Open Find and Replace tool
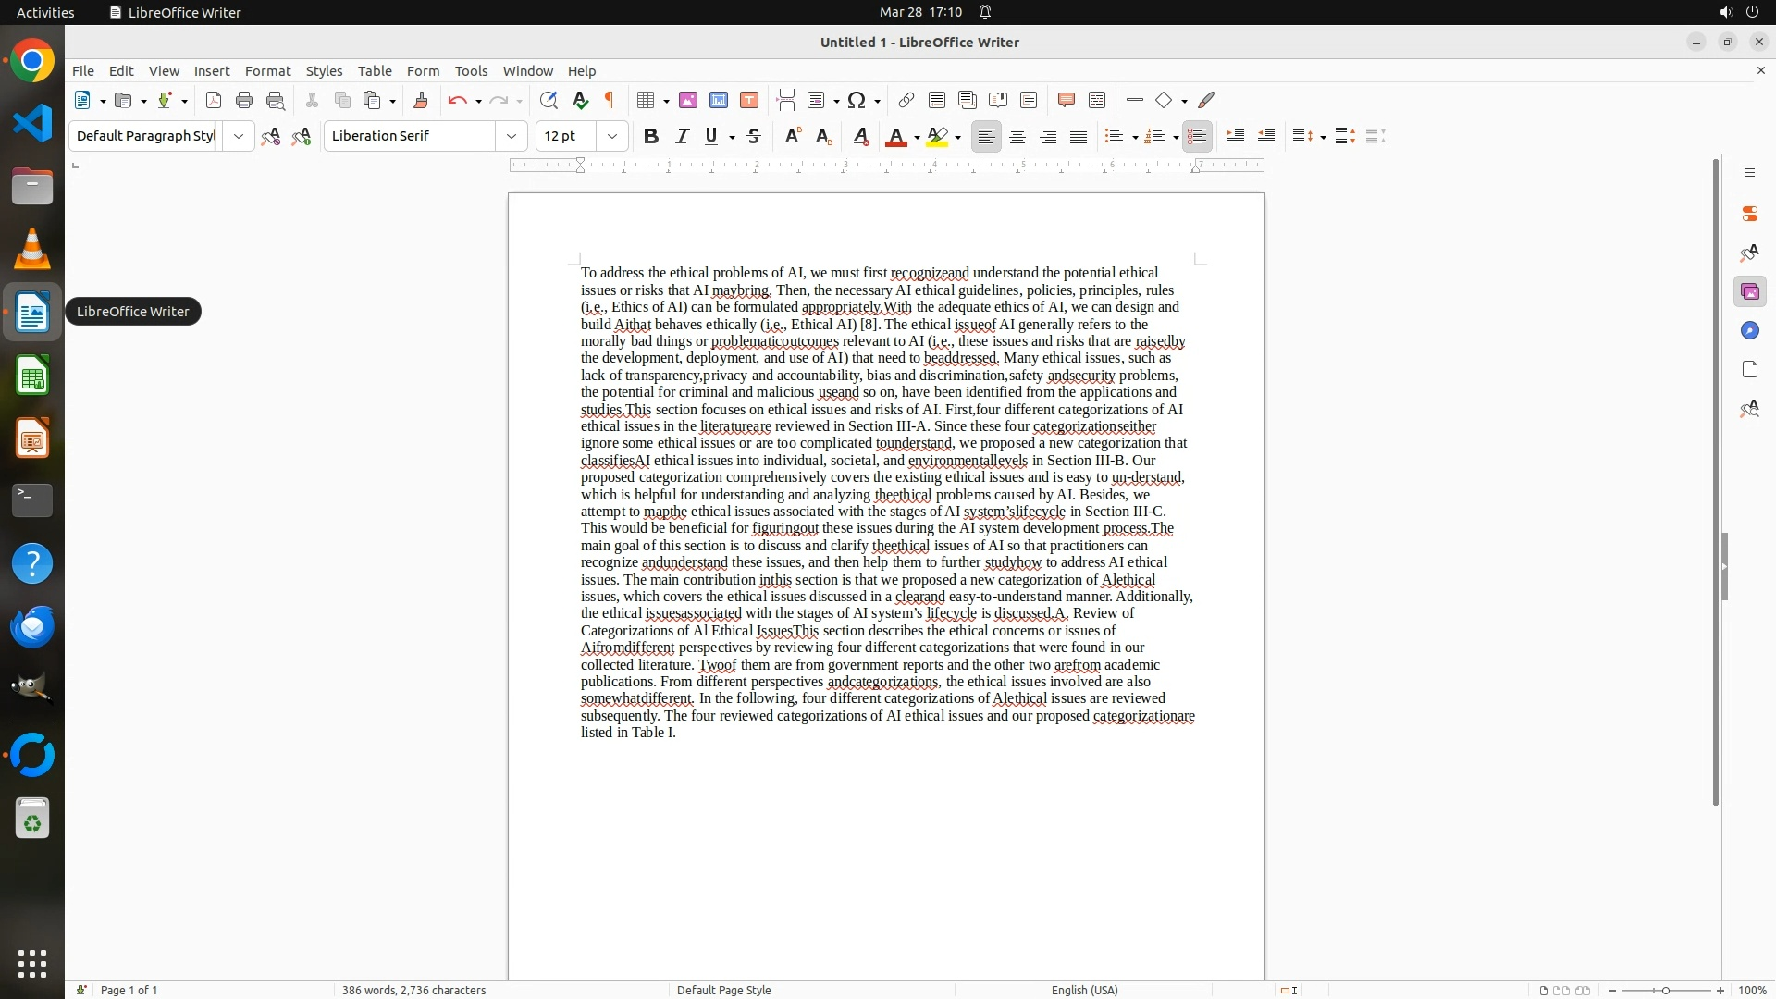This screenshot has height=999, width=1776. pyautogui.click(x=549, y=100)
